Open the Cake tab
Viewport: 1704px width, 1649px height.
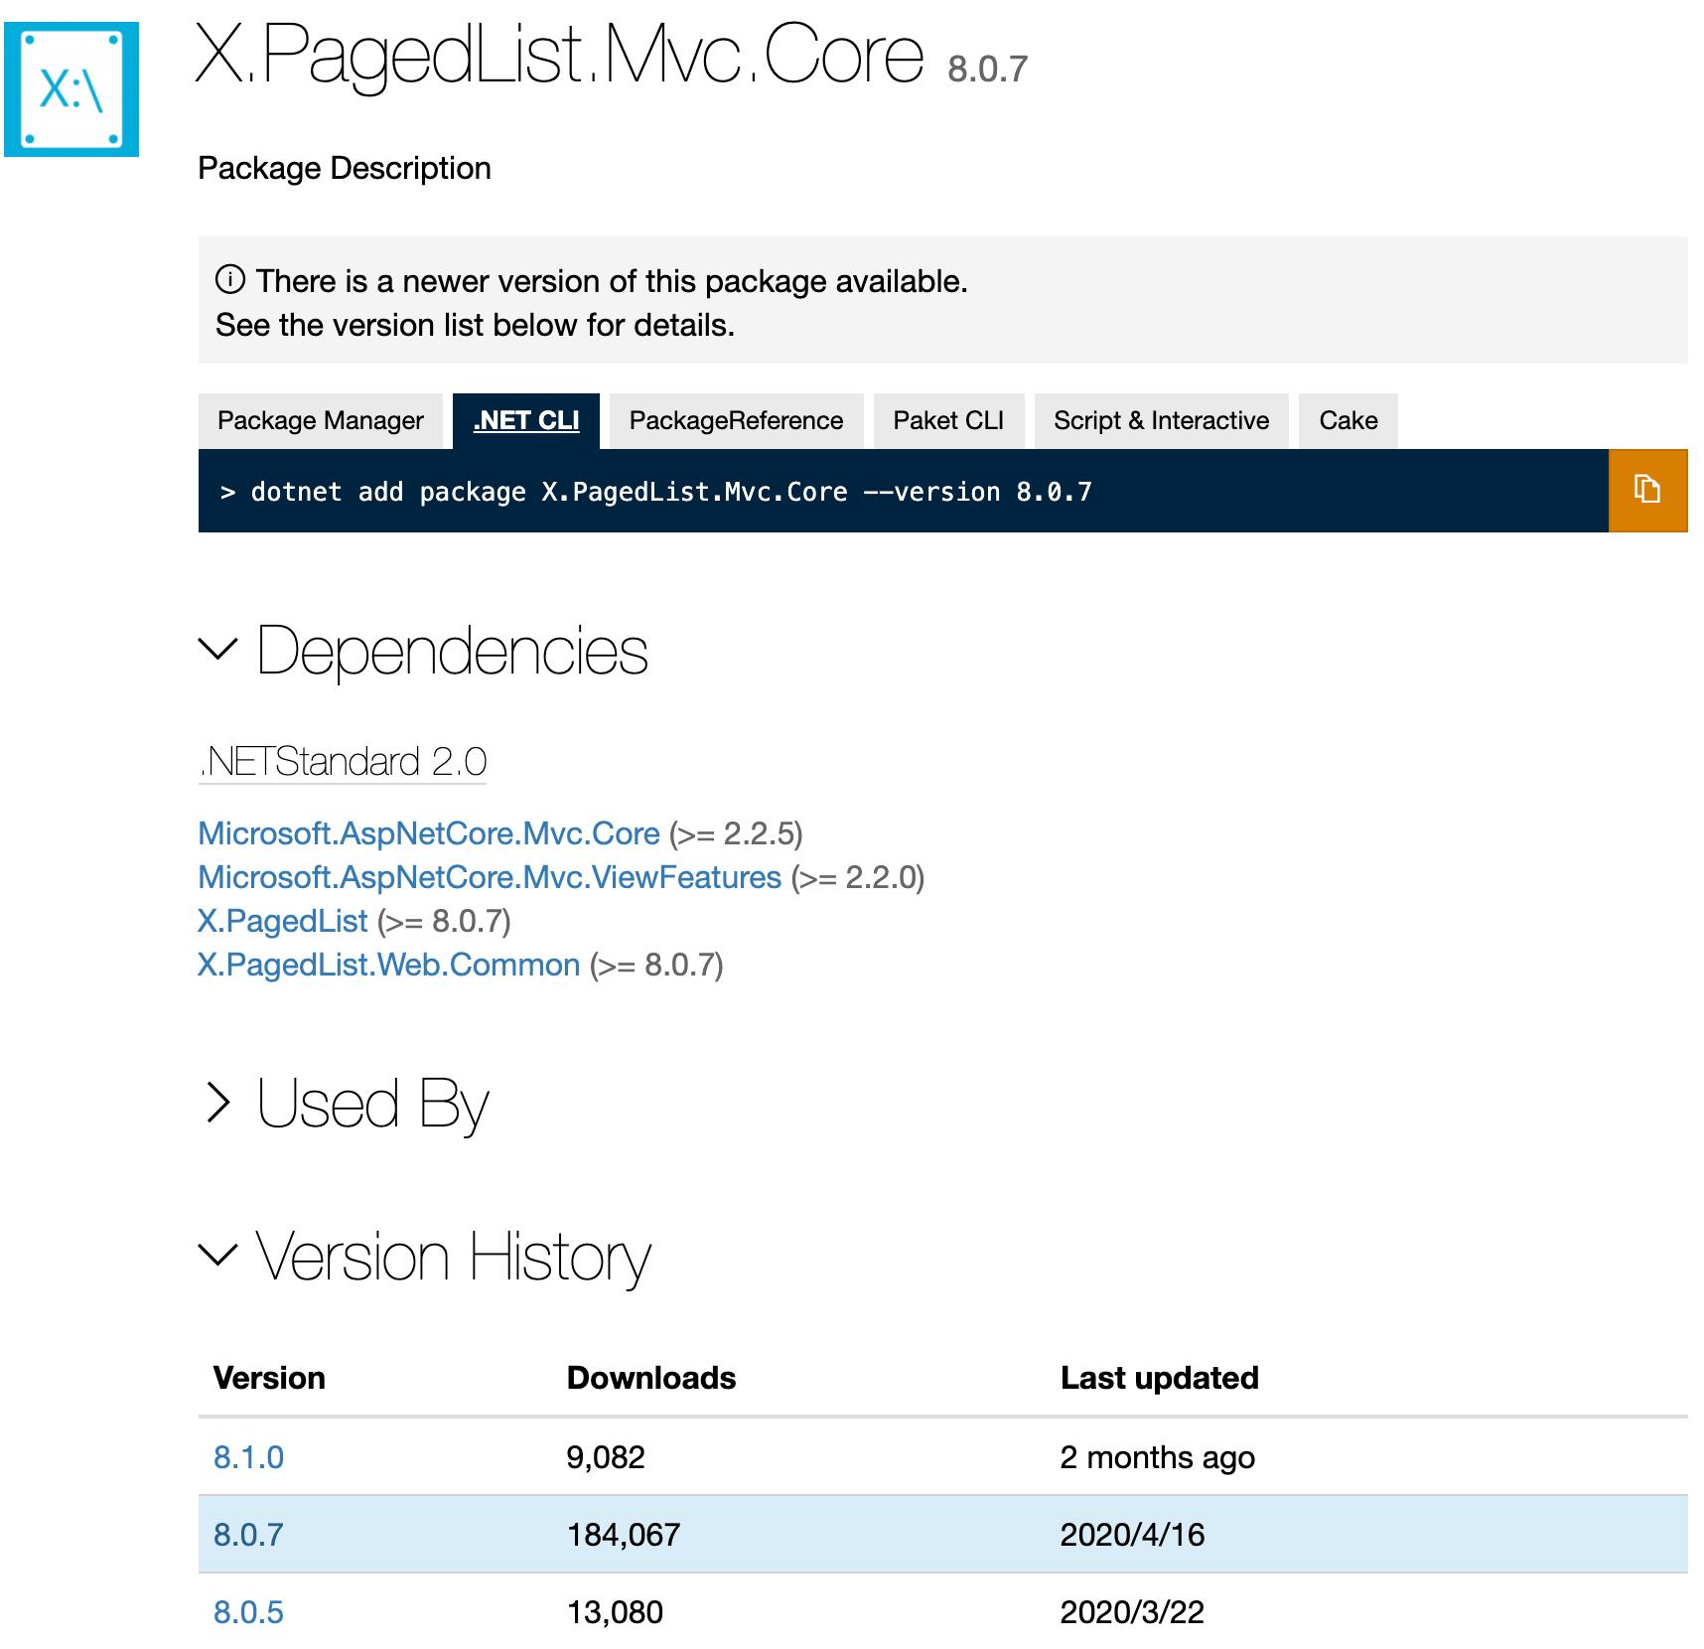(1348, 421)
